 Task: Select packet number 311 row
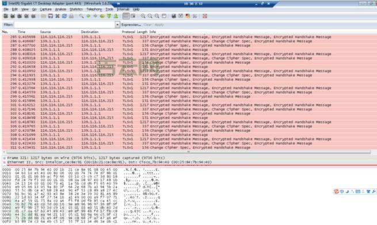pos(189,147)
